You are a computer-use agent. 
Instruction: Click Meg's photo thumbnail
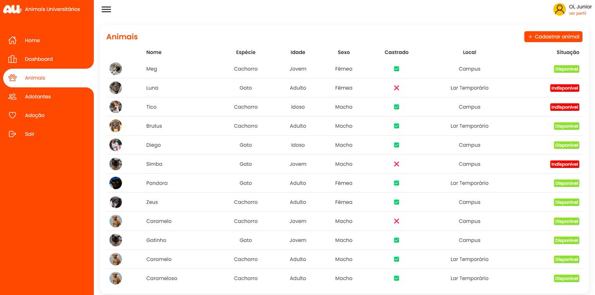[x=116, y=68]
